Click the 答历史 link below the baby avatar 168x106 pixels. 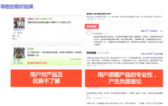(x=20, y=63)
